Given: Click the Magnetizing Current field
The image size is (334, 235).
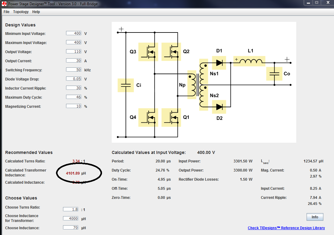Looking at the screenshot, I should click(74, 106).
